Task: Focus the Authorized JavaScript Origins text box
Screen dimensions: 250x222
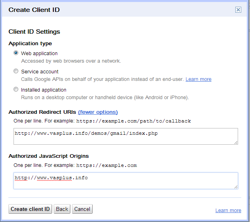Action: coord(126,181)
